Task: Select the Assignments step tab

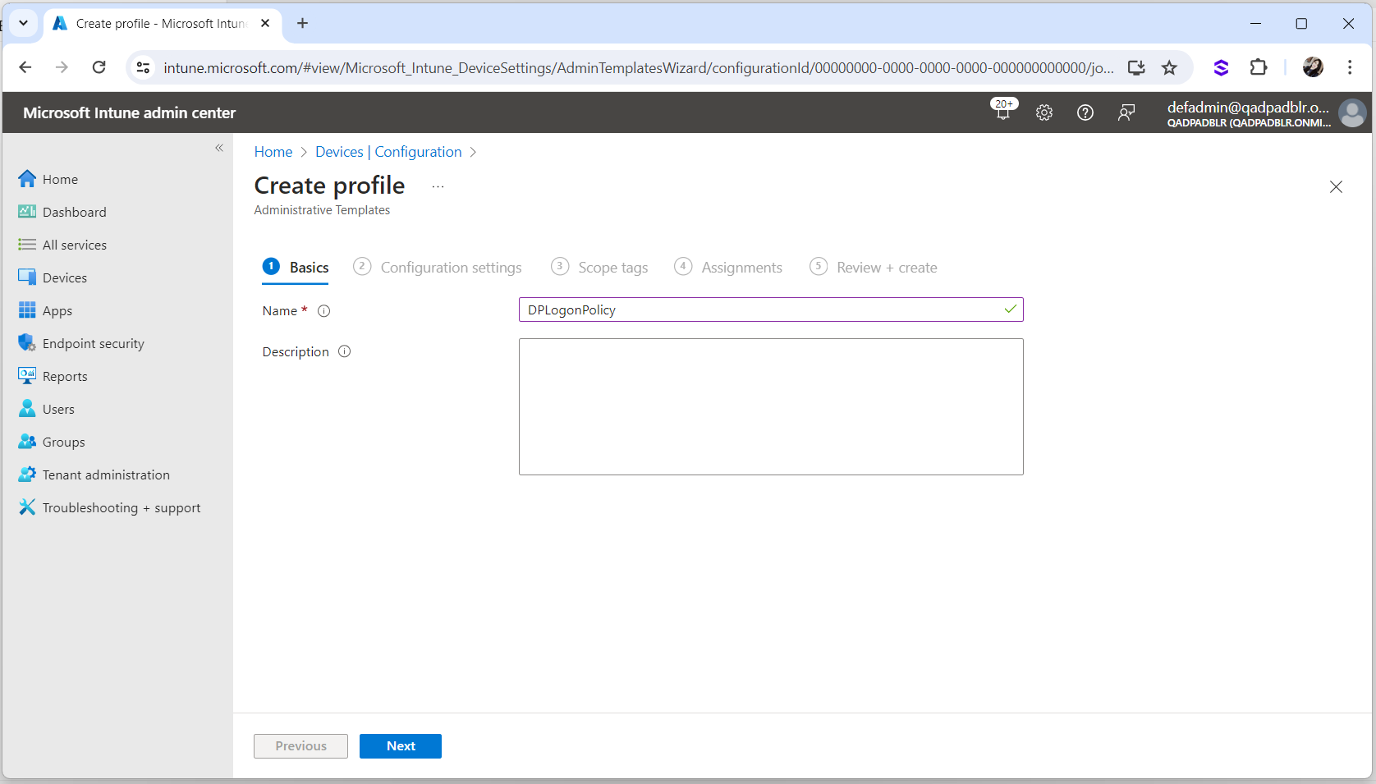Action: [x=728, y=268]
